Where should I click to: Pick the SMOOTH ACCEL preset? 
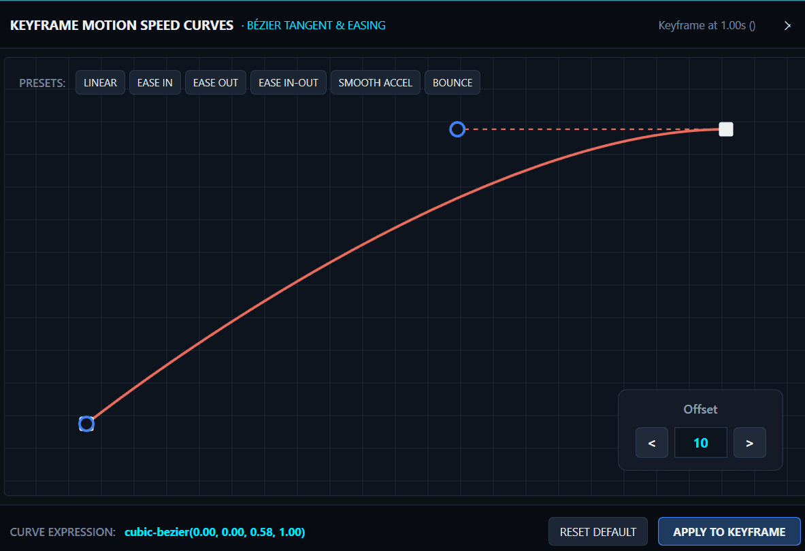click(x=376, y=82)
